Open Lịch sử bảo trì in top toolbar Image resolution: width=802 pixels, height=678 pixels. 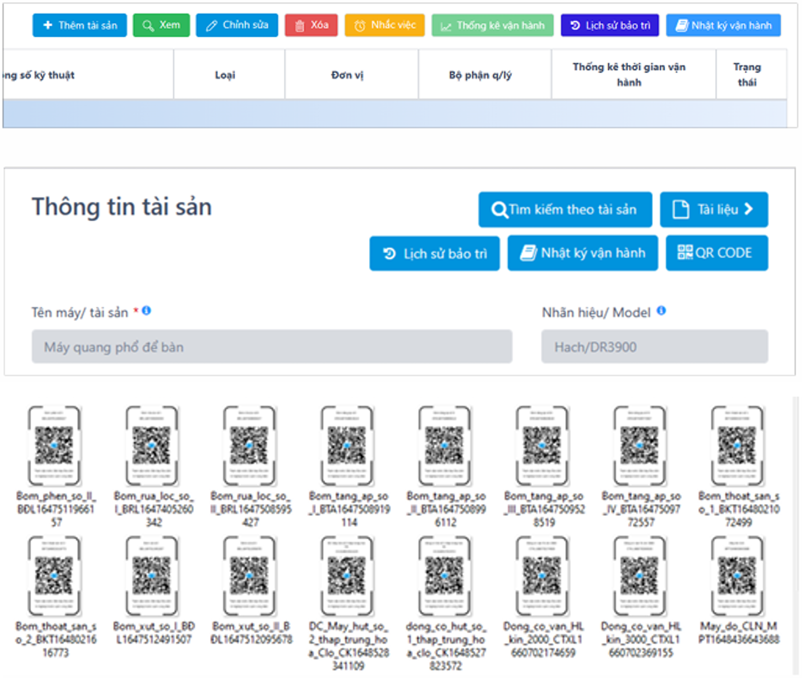pos(610,25)
